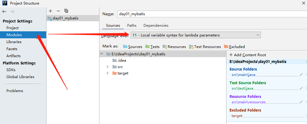Expand the target folder tree node

[107, 73]
